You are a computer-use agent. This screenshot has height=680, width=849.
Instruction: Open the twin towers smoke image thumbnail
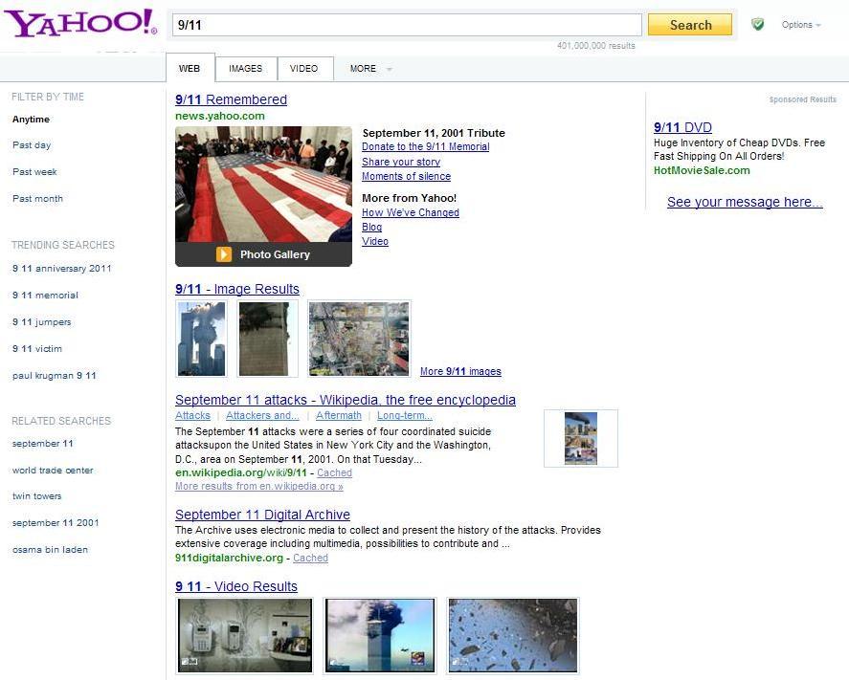click(x=201, y=339)
